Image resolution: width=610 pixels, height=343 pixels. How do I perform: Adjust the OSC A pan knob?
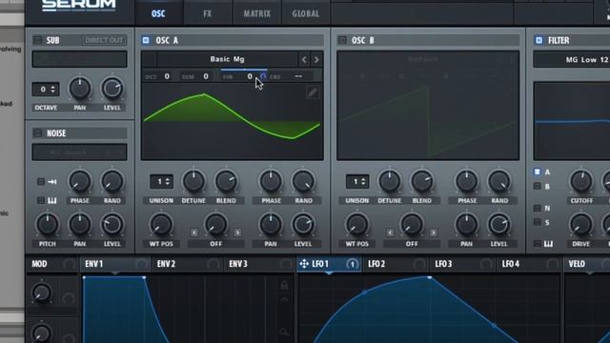271,225
